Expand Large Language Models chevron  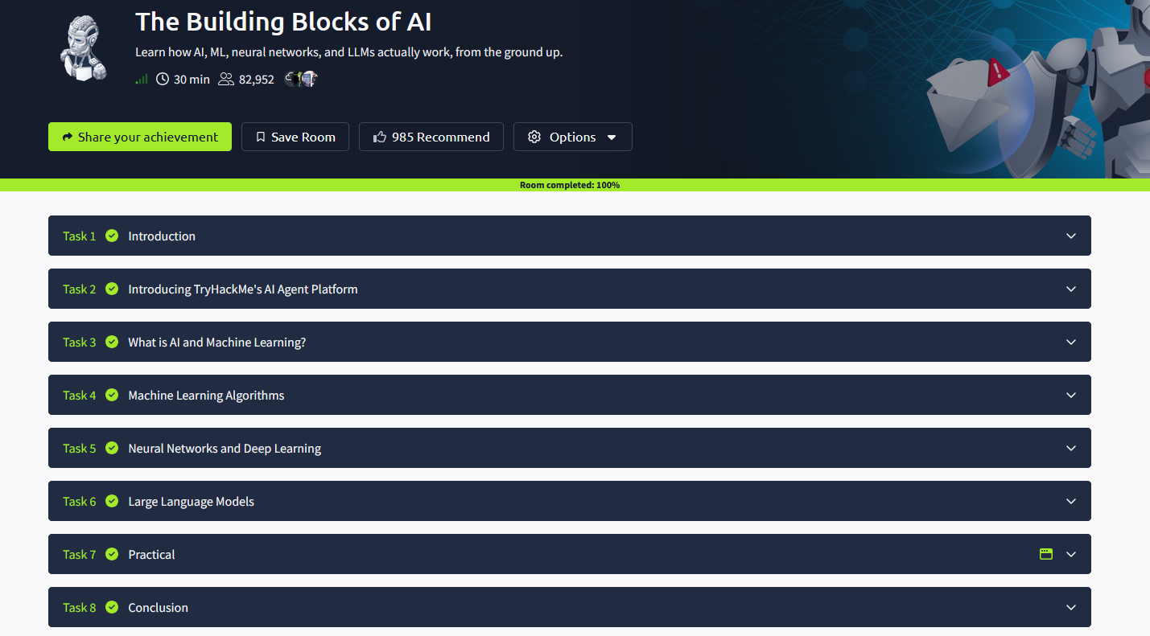coord(1071,501)
